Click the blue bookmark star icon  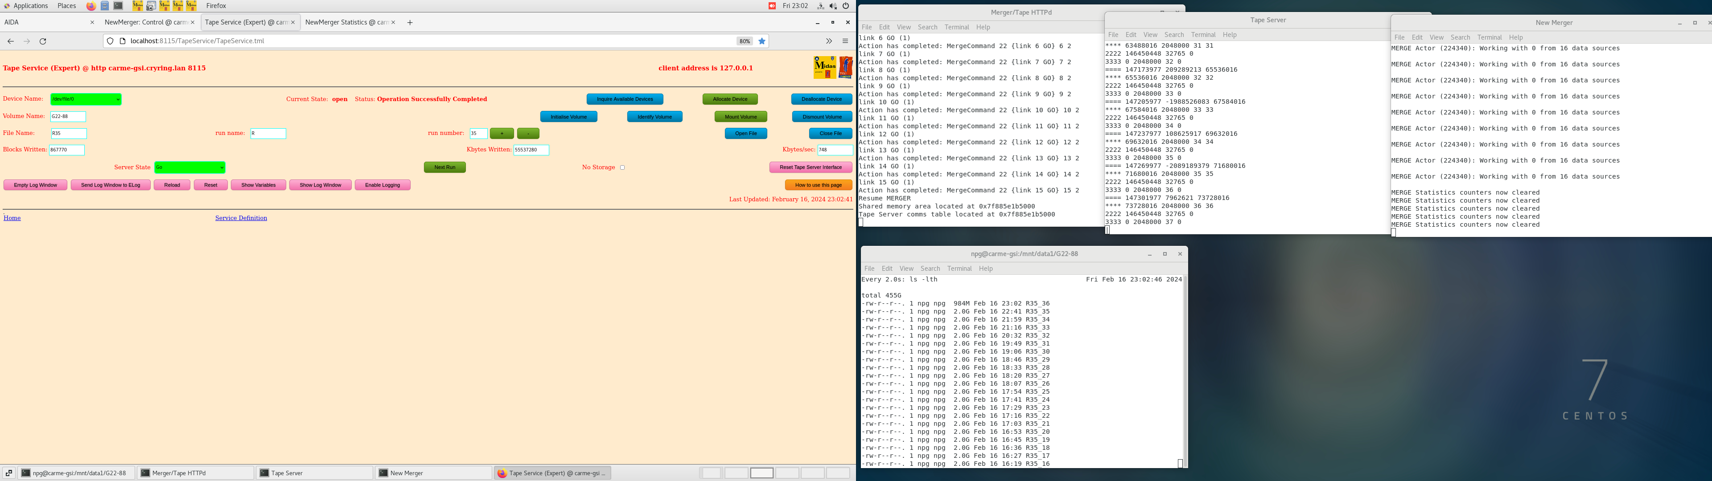point(762,41)
